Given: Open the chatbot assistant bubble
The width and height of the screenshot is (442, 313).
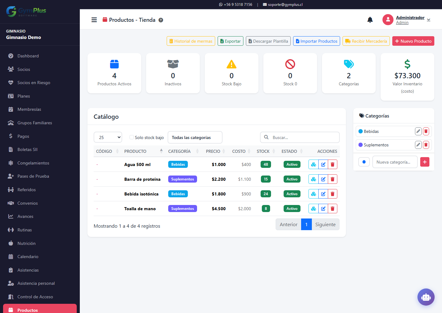Looking at the screenshot, I should [426, 297].
